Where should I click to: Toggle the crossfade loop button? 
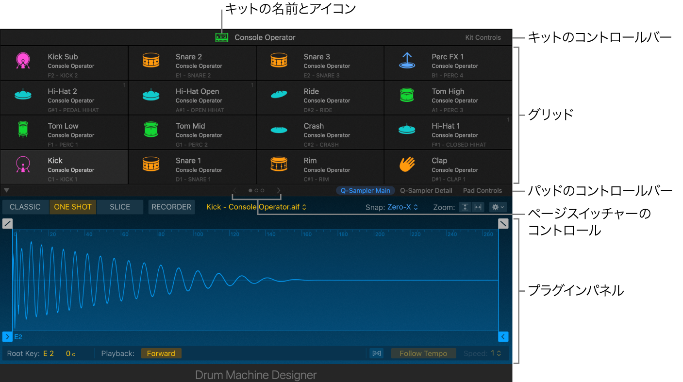[x=376, y=353]
